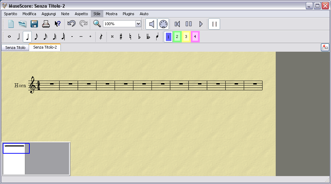Apply a natural accidental

(130, 37)
